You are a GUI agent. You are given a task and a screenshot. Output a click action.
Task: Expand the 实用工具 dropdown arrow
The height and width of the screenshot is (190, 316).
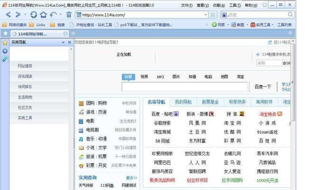click(273, 25)
